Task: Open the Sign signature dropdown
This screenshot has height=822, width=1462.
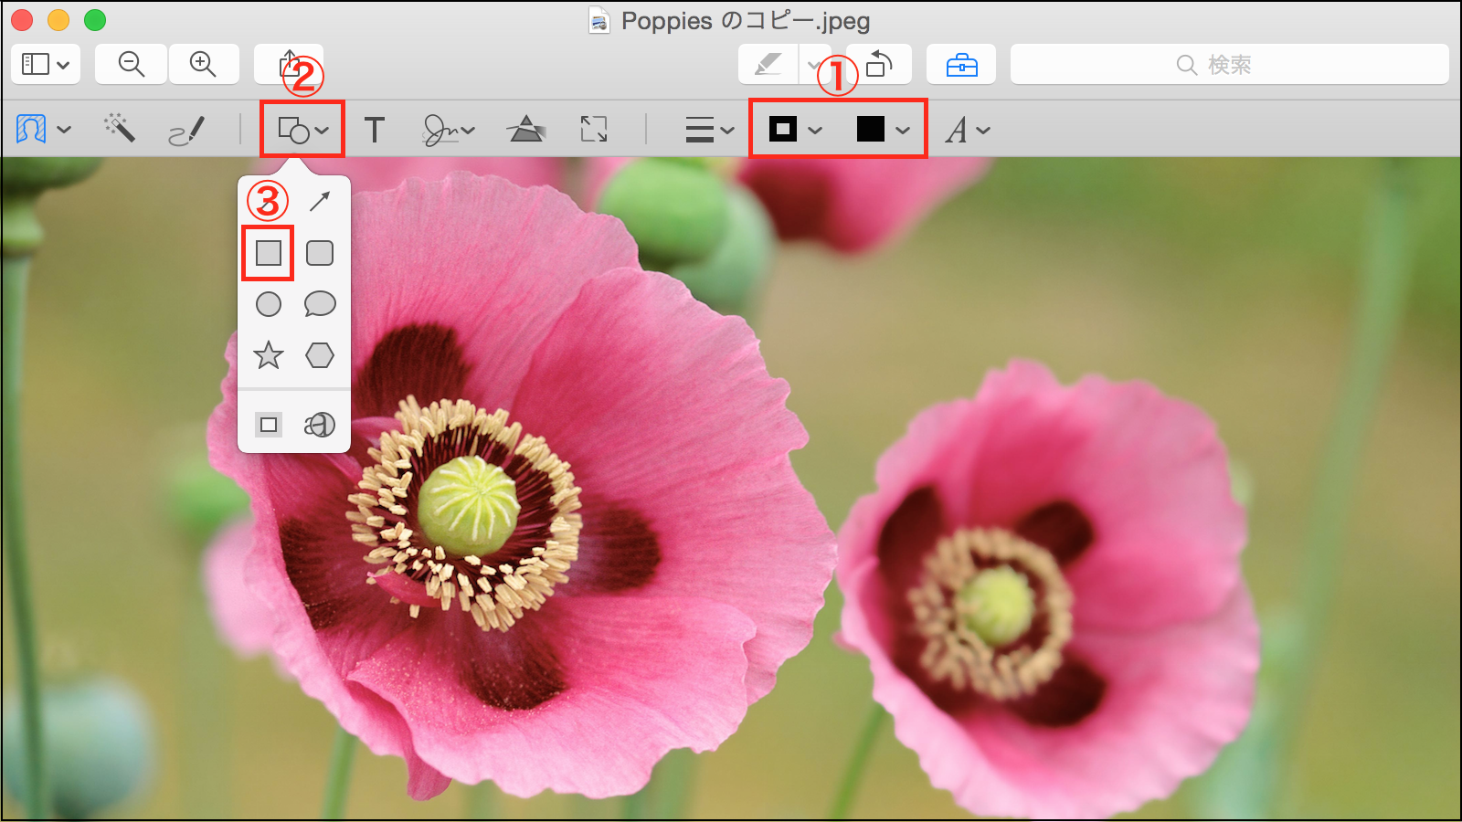Action: coord(448,130)
